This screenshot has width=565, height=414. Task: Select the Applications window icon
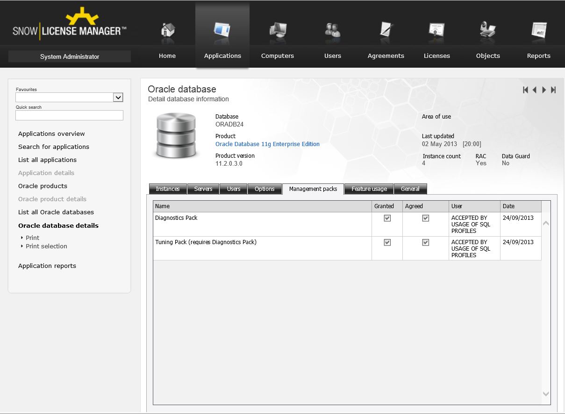(x=222, y=30)
